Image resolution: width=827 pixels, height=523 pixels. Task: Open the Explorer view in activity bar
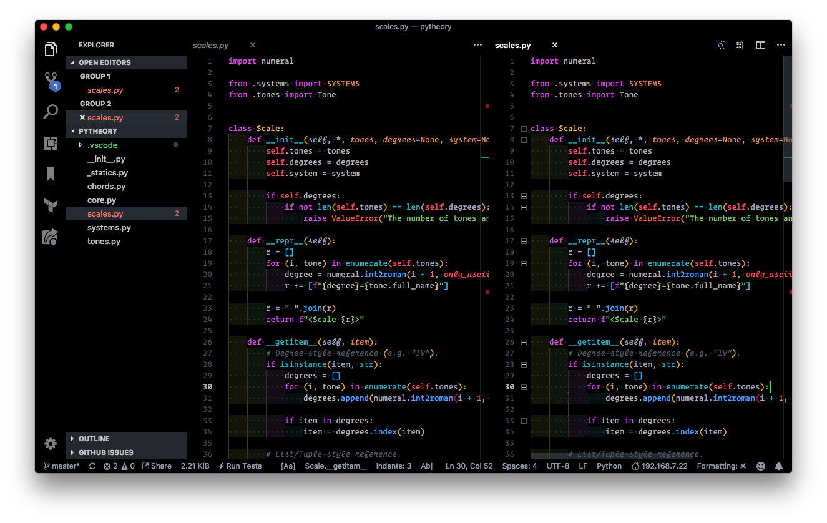click(x=51, y=49)
